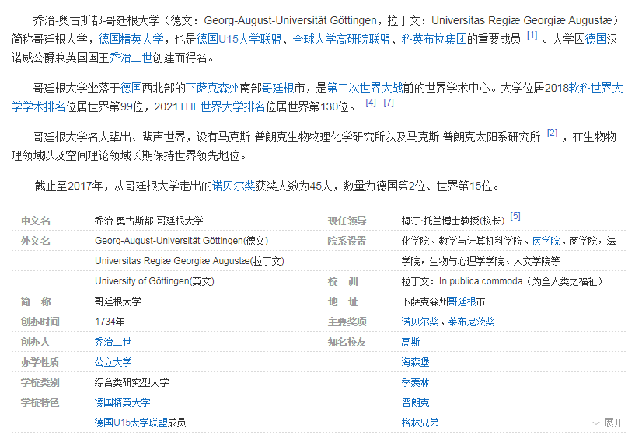Open the 海森堡 alumni link
Image resolution: width=642 pixels, height=435 pixels.
coord(415,362)
